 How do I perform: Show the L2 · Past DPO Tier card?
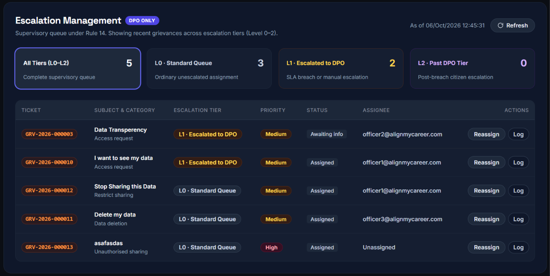tap(472, 69)
